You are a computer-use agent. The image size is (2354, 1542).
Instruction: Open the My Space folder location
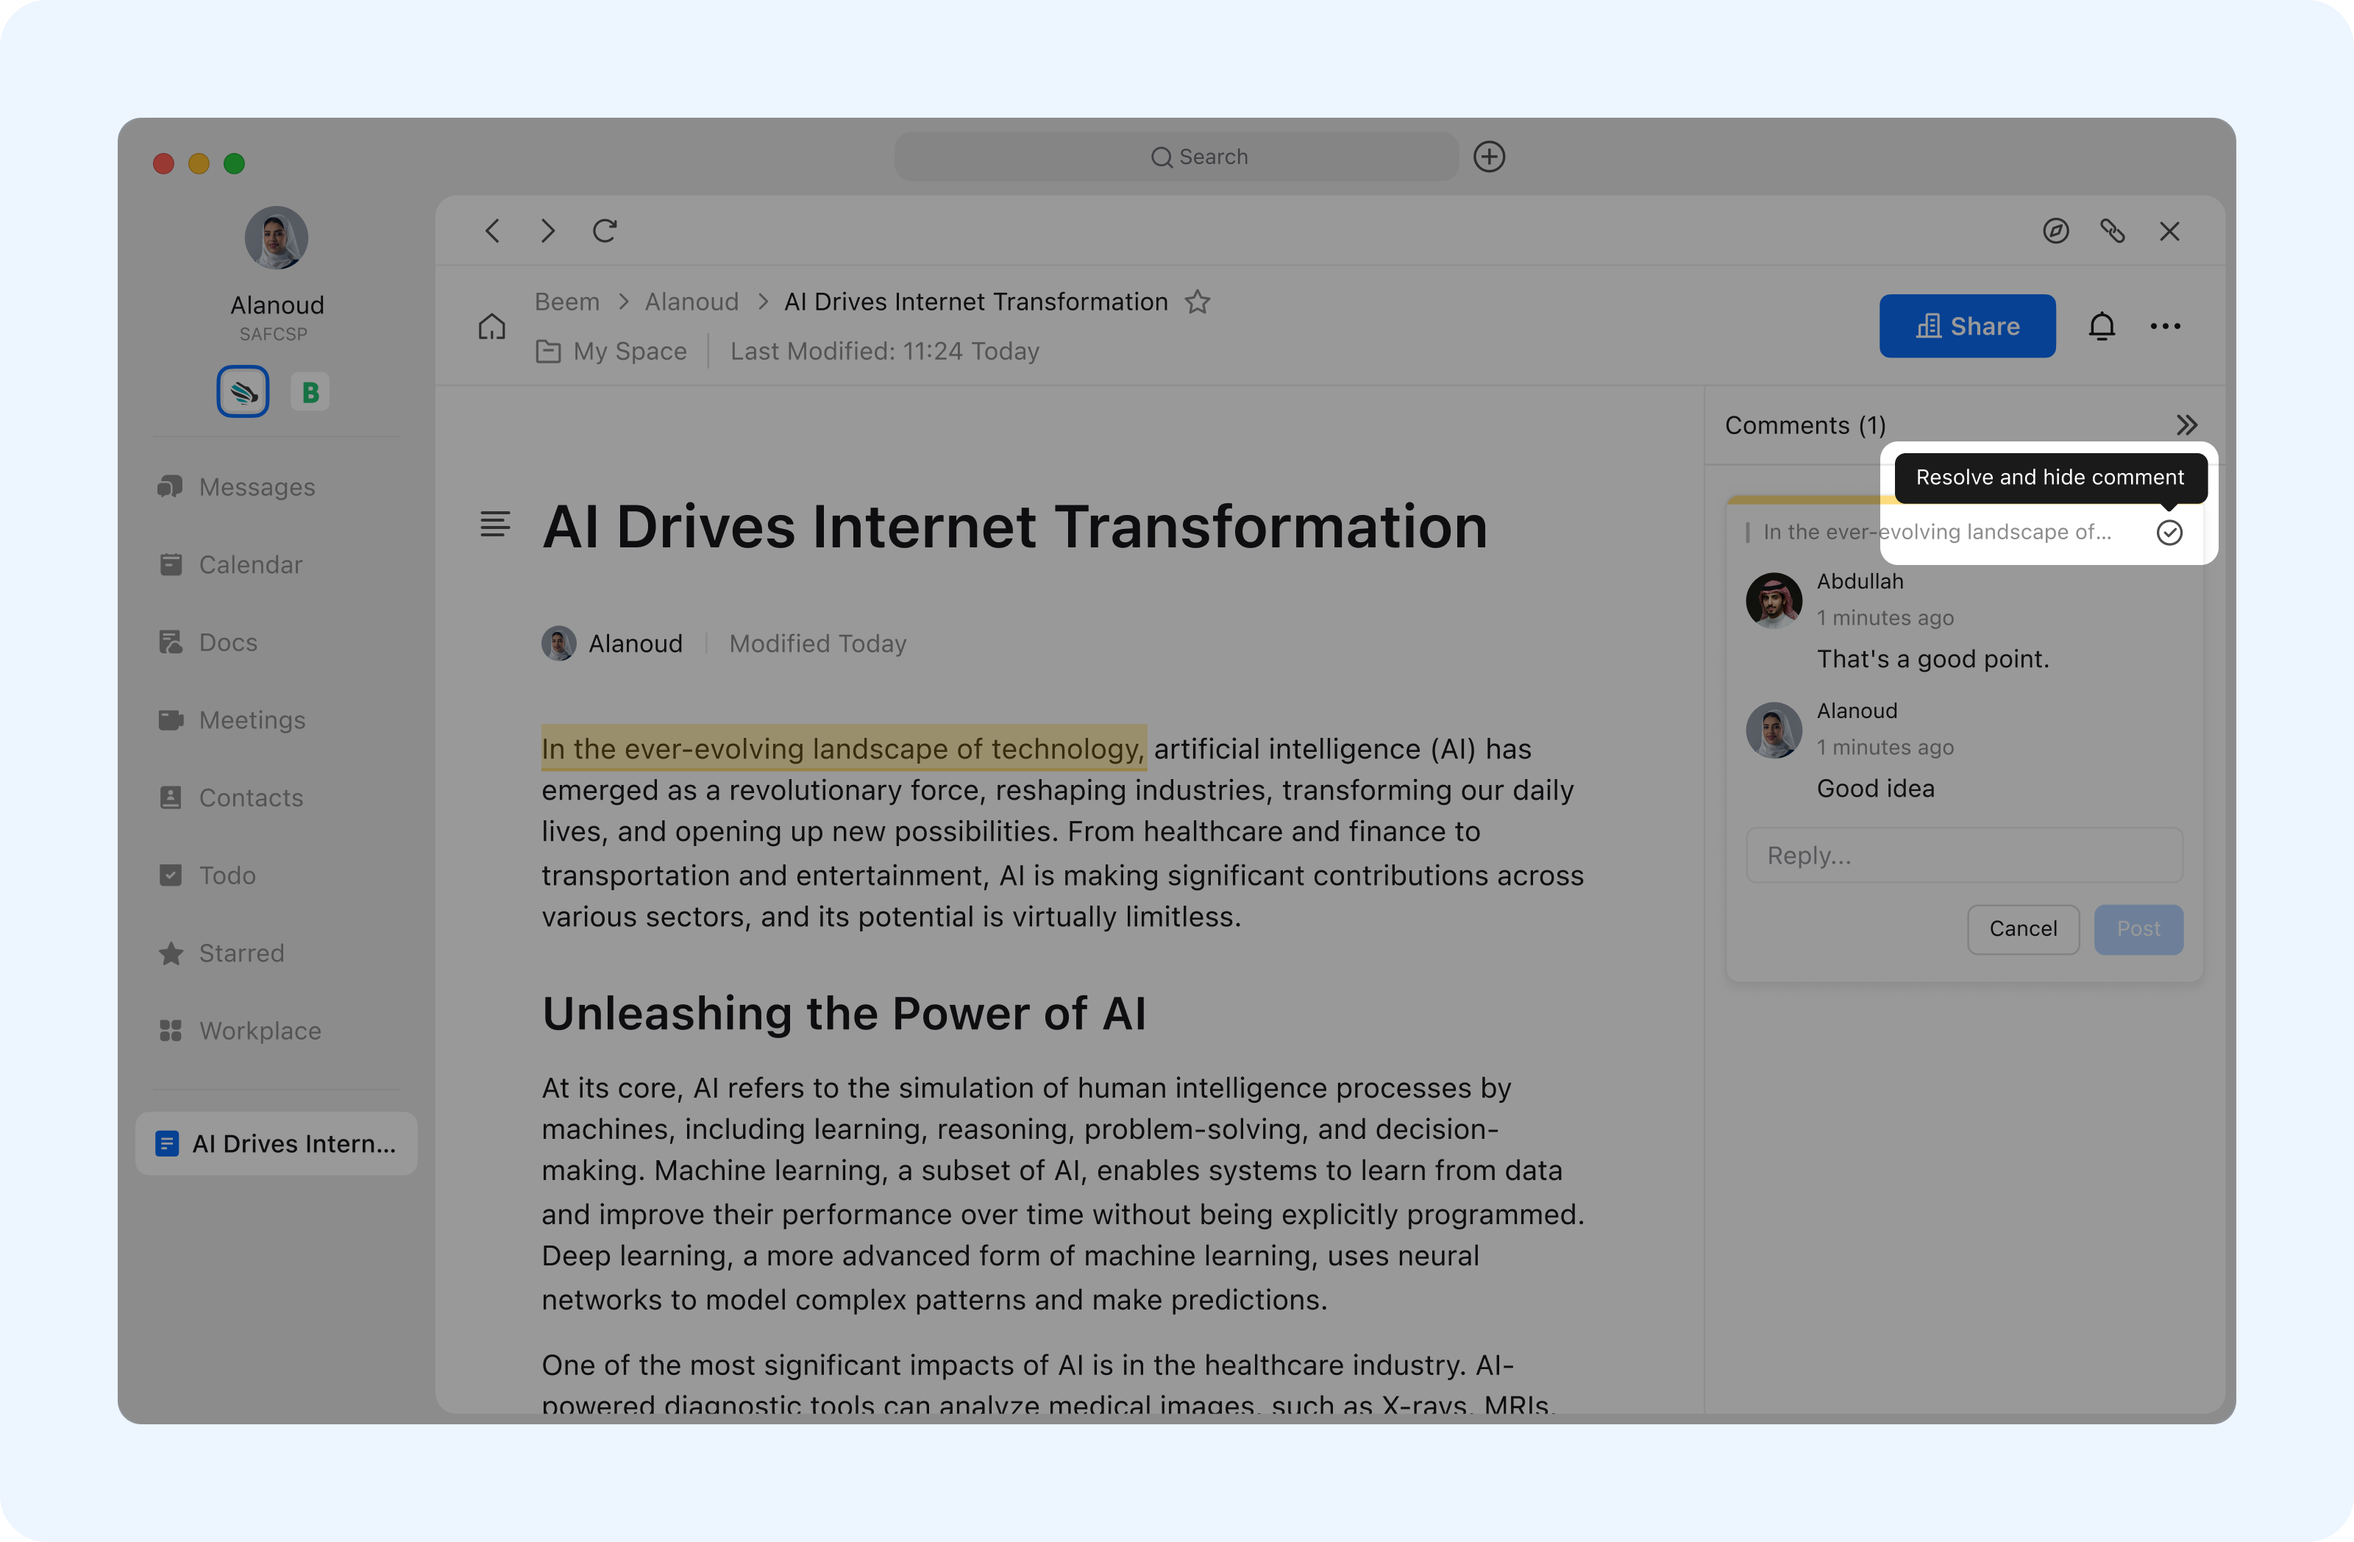pos(629,351)
